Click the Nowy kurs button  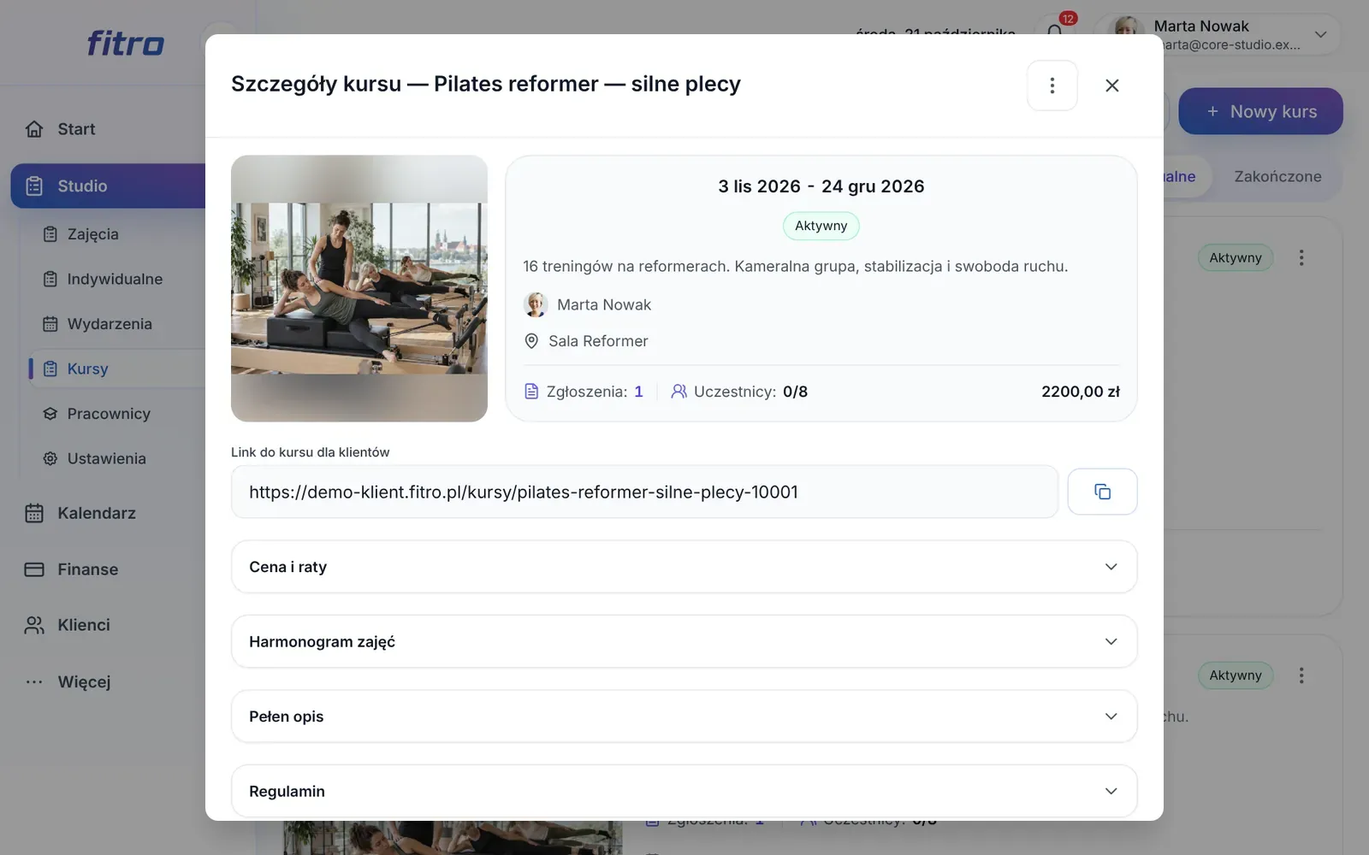click(x=1260, y=111)
